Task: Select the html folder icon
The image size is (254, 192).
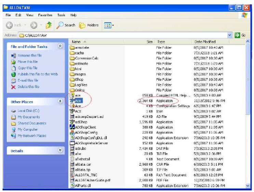Action: [72, 69]
